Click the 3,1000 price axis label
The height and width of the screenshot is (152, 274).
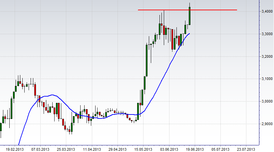pos(267,79)
